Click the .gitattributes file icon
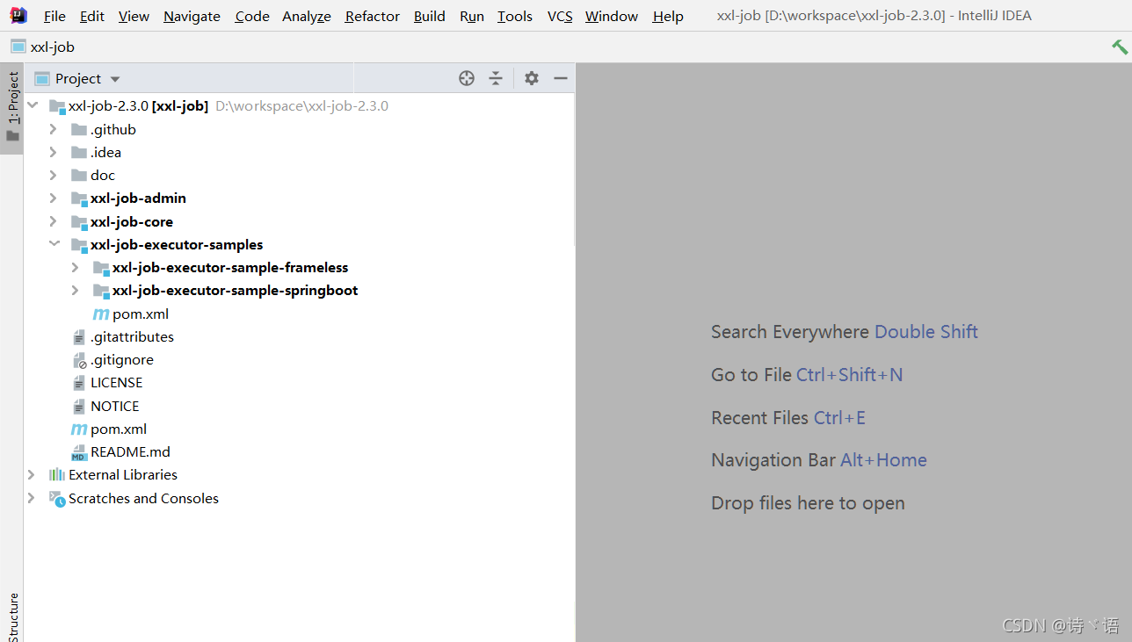The height and width of the screenshot is (642, 1132). (79, 336)
